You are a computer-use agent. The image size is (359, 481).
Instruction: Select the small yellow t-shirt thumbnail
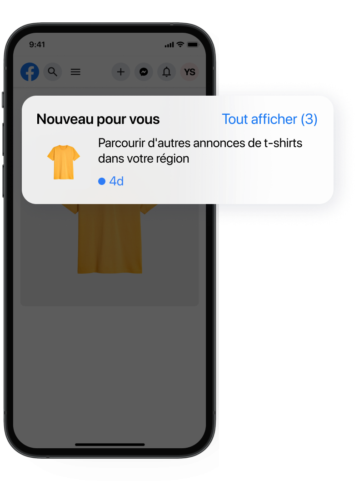[63, 162]
